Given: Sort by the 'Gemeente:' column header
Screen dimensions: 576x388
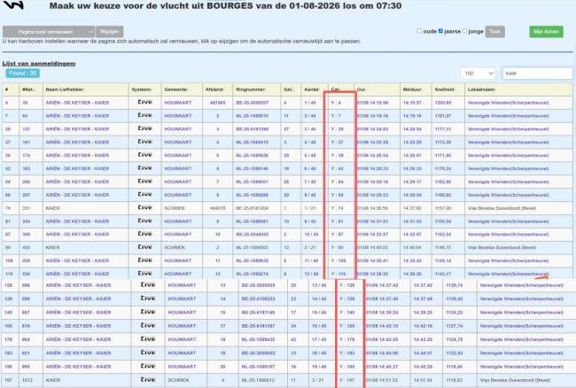Looking at the screenshot, I should (176, 89).
